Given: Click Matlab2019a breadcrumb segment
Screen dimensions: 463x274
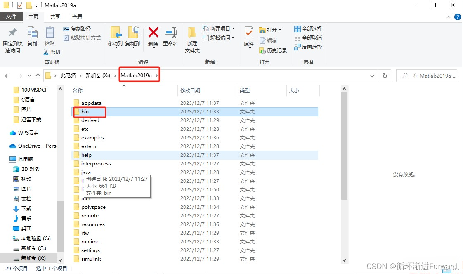Looking at the screenshot, I should [x=136, y=76].
